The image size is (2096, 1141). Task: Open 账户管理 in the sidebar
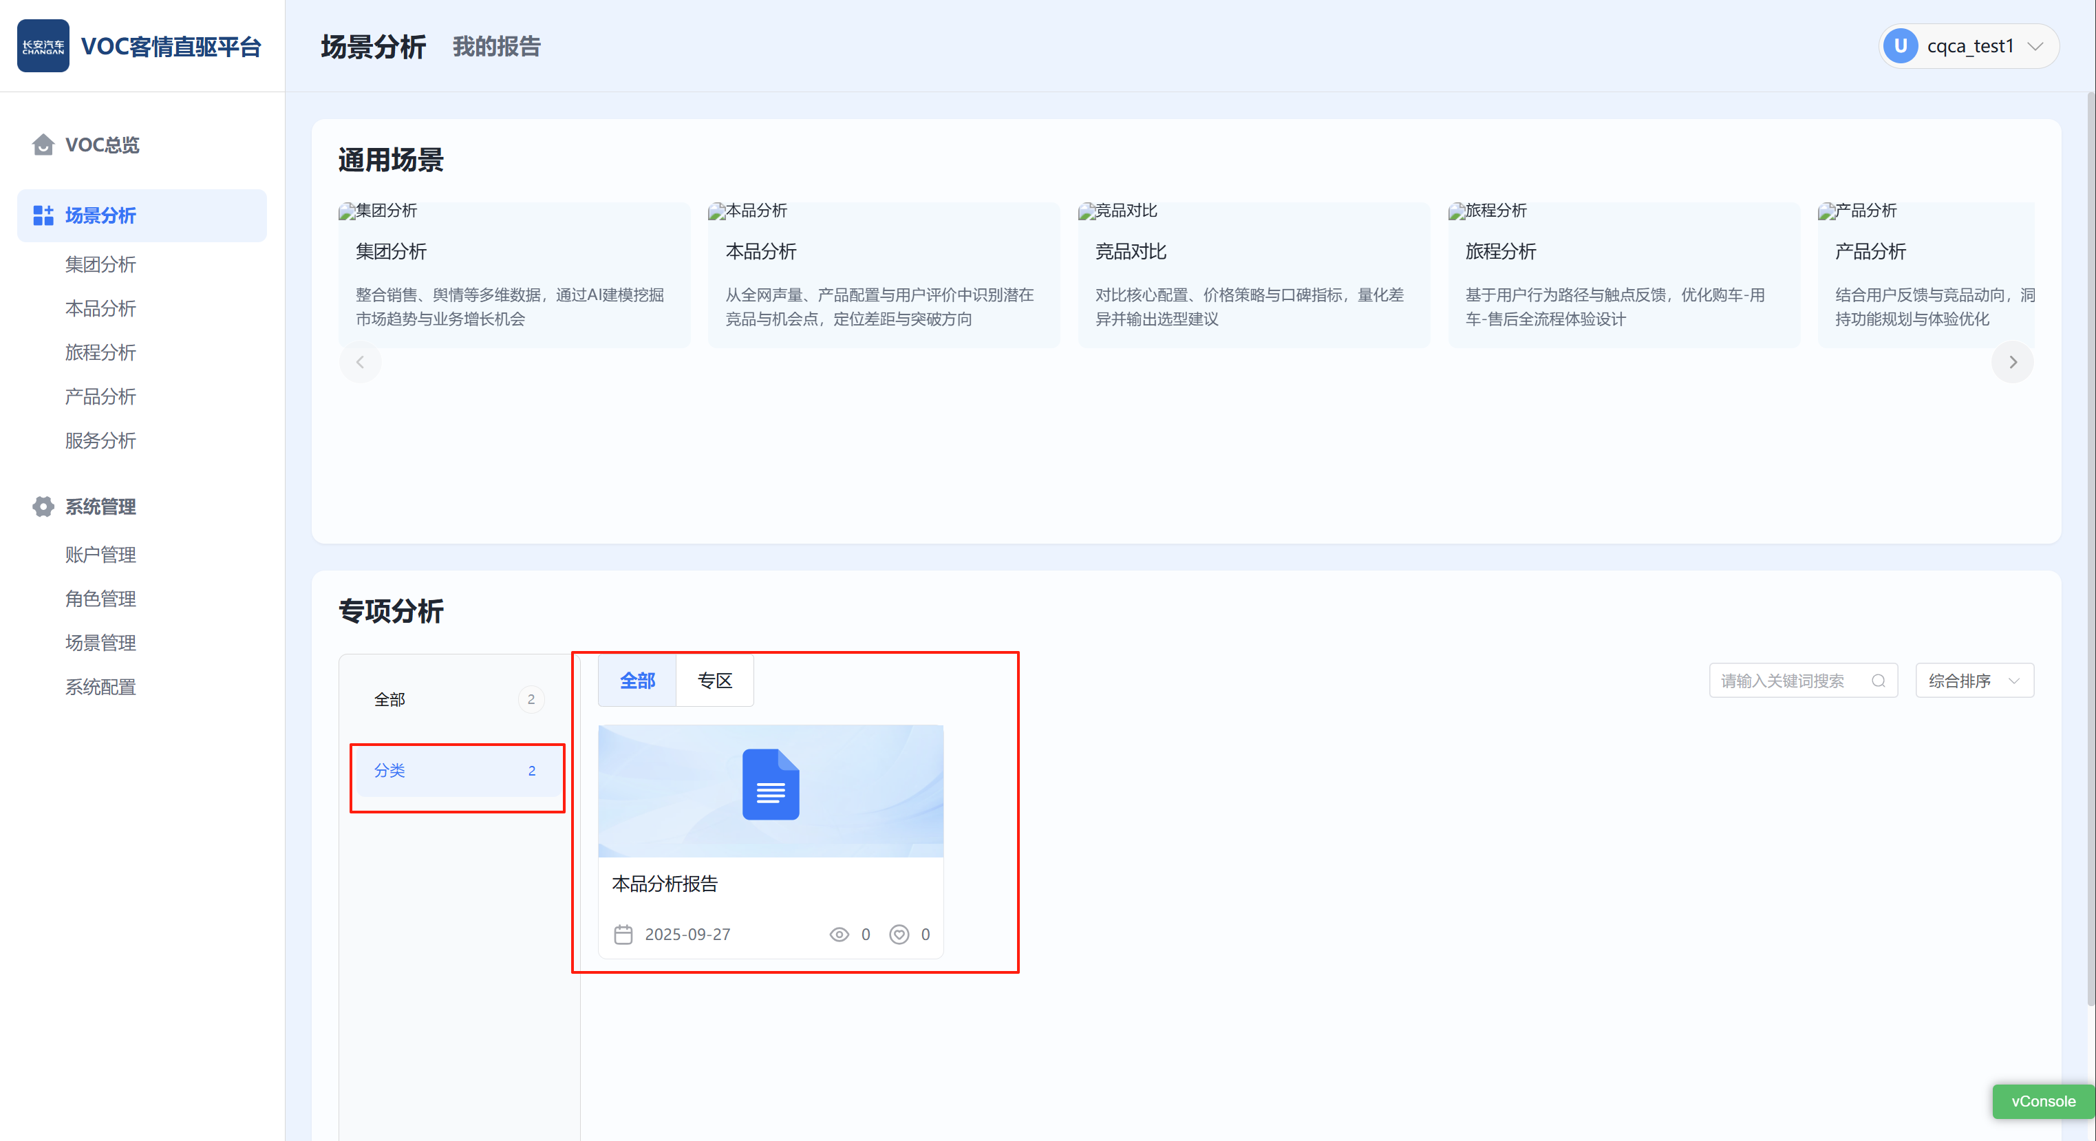pos(101,555)
